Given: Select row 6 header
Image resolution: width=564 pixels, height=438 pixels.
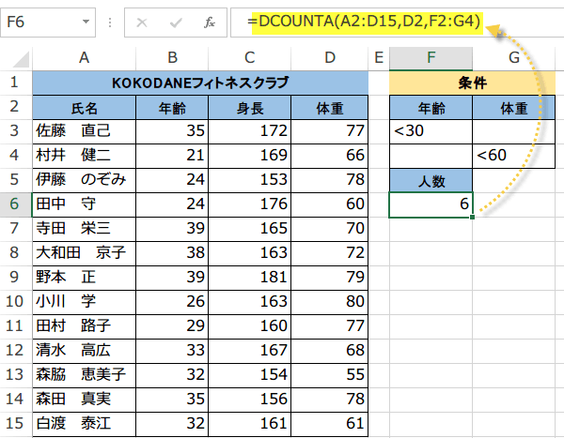Looking at the screenshot, I should coord(14,204).
